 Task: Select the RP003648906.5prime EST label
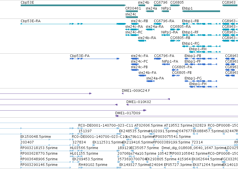[x=39, y=159]
